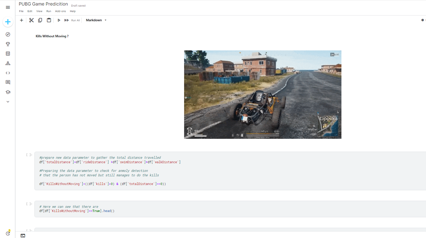Open the File menu
Screen dimensions: 426x238
(21, 11)
